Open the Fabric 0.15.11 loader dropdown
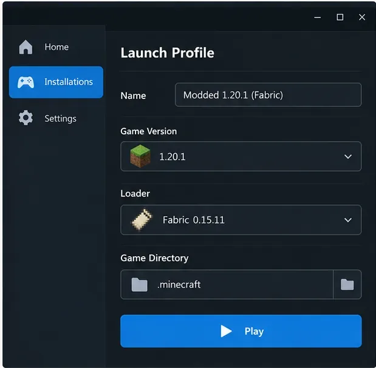The height and width of the screenshot is (368, 376). [241, 220]
